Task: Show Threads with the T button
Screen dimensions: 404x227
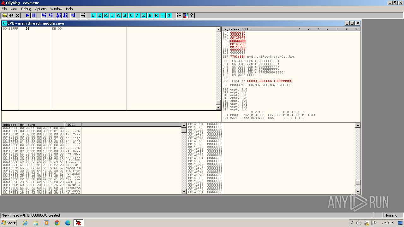Action: pyautogui.click(x=112, y=15)
